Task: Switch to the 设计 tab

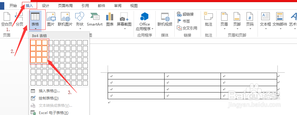Action: [x=46, y=6]
